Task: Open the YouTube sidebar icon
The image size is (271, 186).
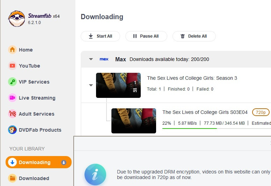Action: (x=12, y=66)
